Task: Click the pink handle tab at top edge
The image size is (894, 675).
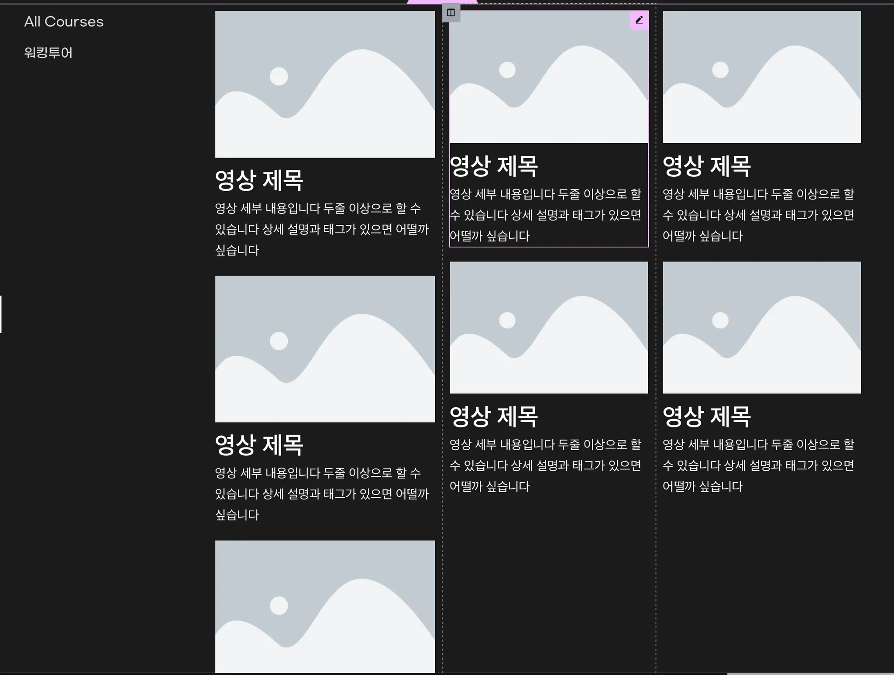Action: 442,2
